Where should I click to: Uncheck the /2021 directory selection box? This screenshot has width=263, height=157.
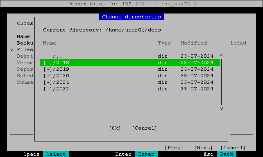pos(48,82)
